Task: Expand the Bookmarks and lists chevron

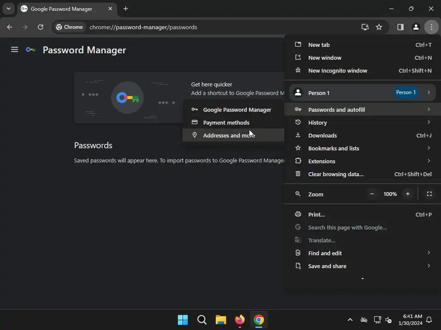Action: [x=429, y=148]
